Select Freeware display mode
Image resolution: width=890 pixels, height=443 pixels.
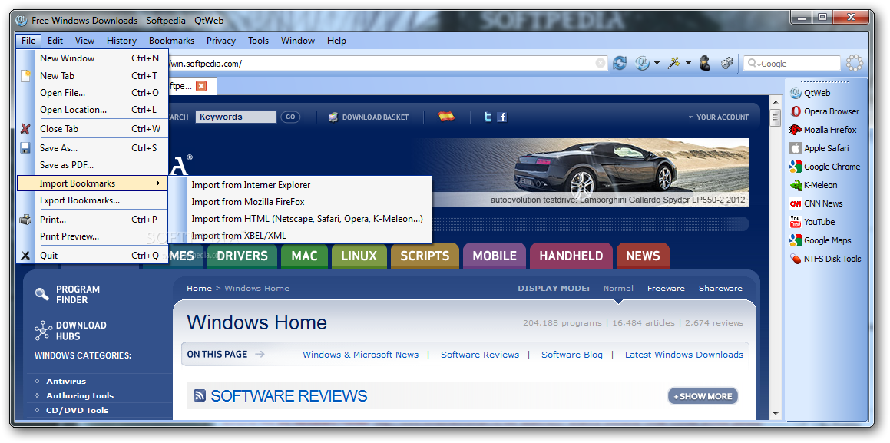coord(666,288)
